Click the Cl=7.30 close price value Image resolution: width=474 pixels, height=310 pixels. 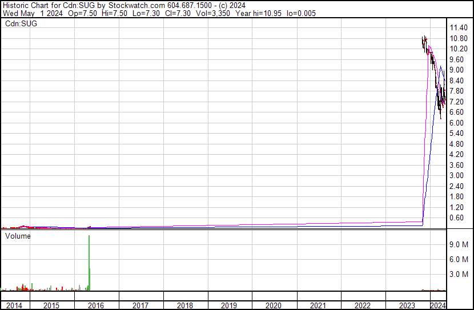coord(179,13)
